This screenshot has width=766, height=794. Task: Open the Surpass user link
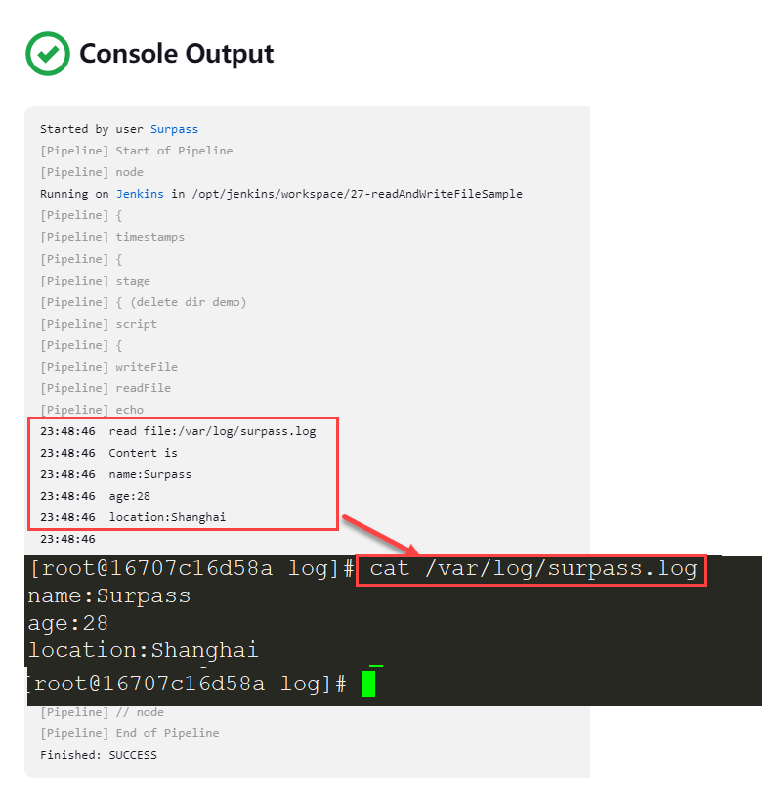pyautogui.click(x=174, y=130)
